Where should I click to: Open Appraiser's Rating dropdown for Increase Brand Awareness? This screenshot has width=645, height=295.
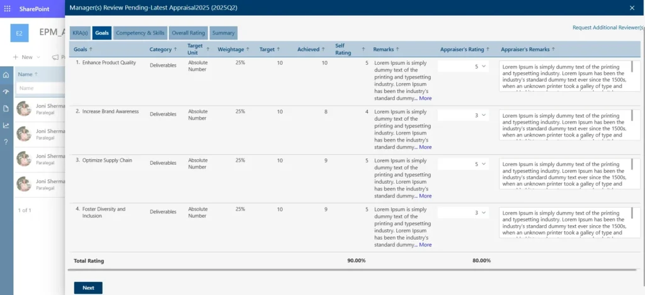(463, 116)
